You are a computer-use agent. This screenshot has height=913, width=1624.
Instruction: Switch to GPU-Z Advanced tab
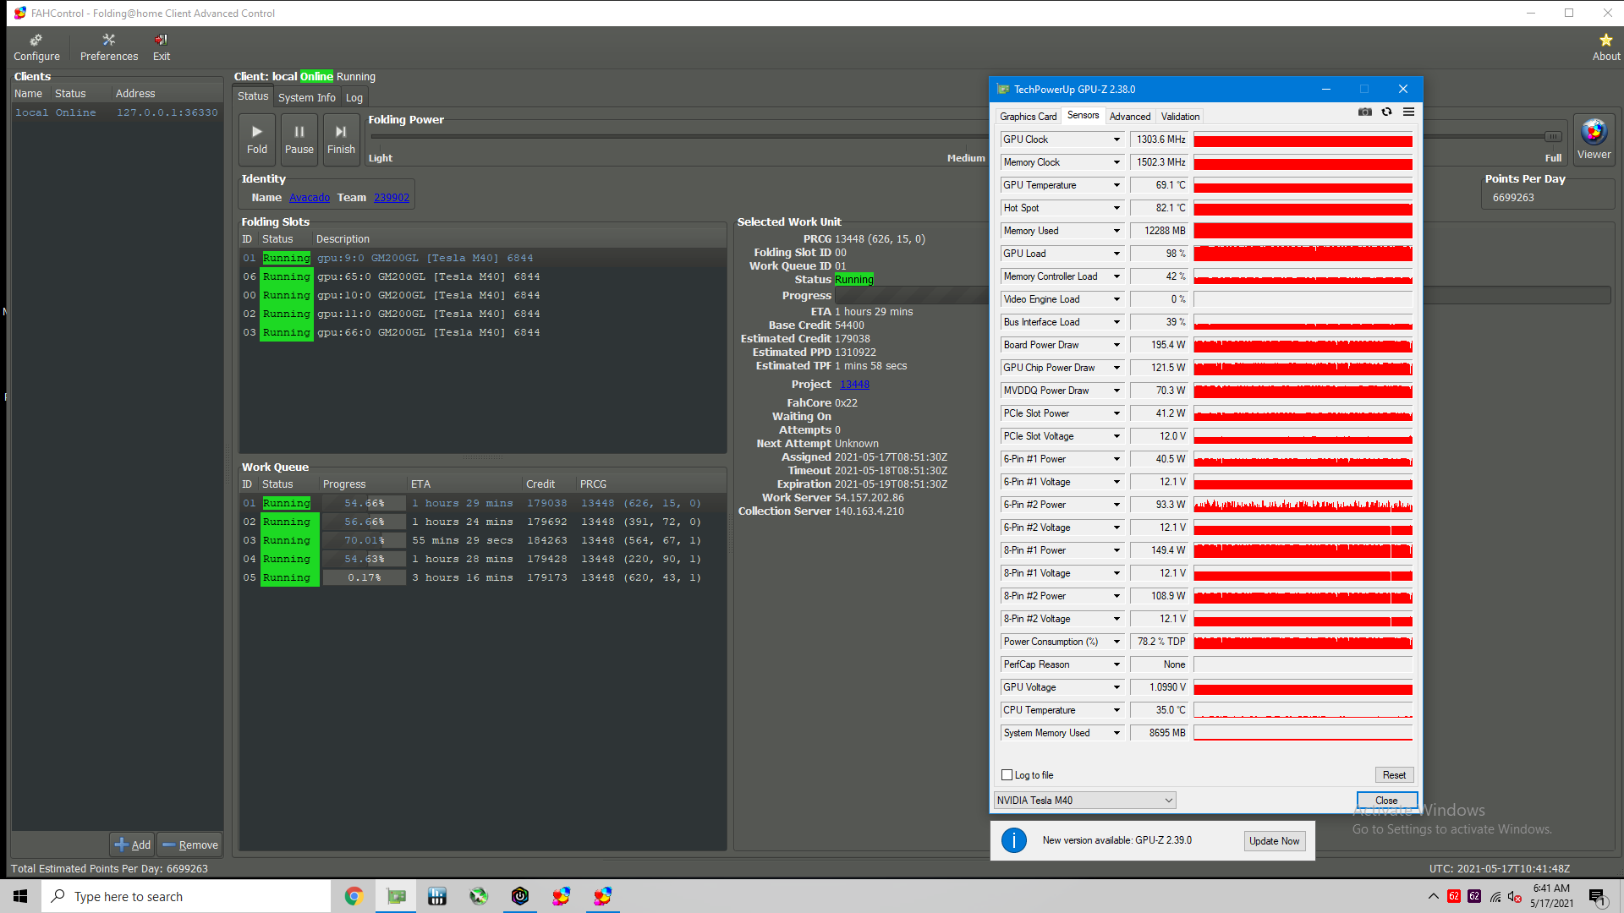pos(1130,117)
